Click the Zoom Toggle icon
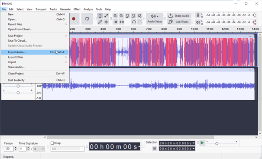Screen dimensions: 262x159 [x=139, y=16]
